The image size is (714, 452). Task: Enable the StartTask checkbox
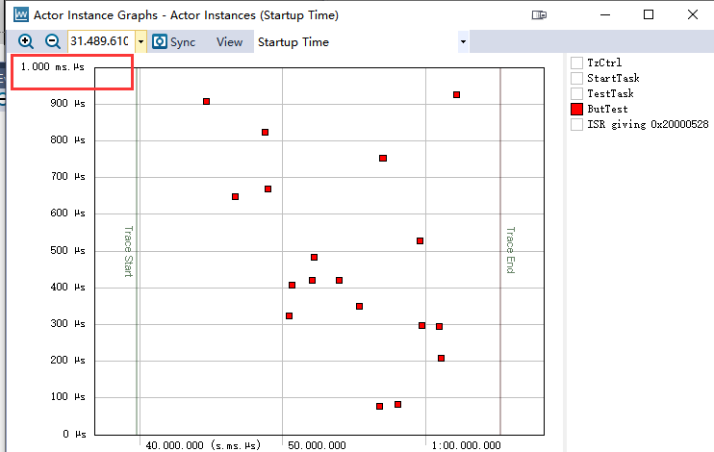577,78
